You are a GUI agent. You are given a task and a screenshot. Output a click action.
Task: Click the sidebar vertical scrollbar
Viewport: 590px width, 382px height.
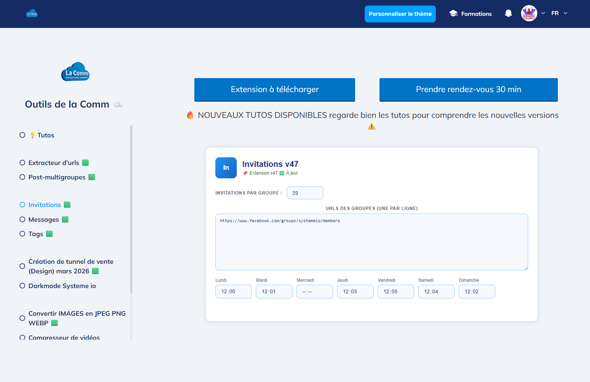click(131, 209)
